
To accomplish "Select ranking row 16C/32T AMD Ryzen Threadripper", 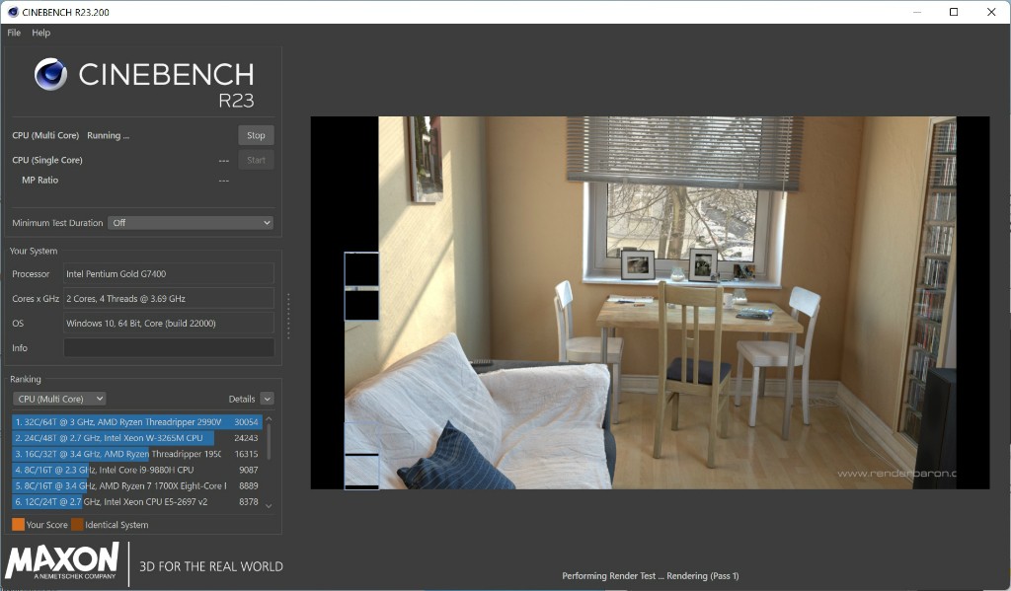I will (136, 454).
